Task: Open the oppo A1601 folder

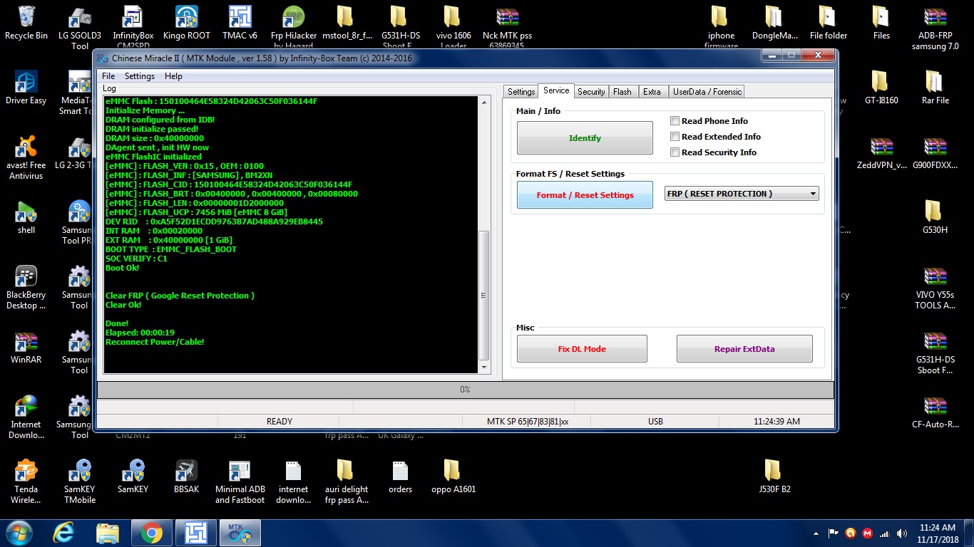Action: [453, 476]
